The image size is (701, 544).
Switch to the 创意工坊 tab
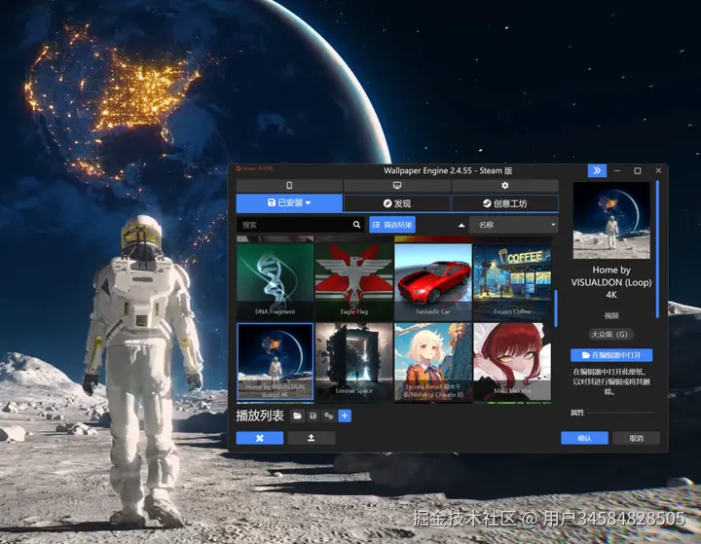(505, 203)
